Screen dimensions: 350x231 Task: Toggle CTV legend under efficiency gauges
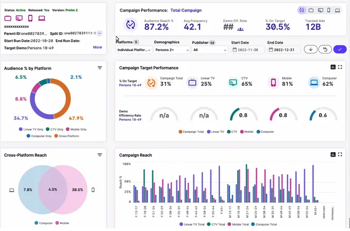click(x=232, y=132)
